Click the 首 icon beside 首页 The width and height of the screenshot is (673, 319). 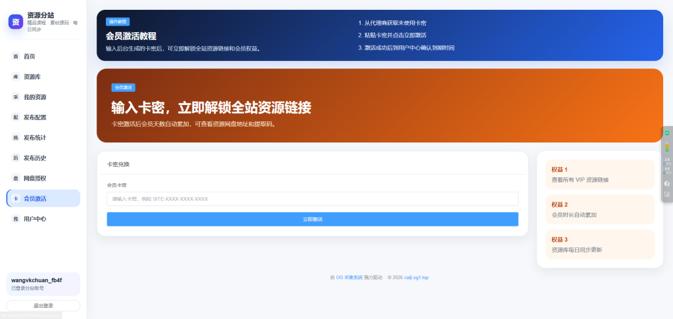tap(16, 56)
